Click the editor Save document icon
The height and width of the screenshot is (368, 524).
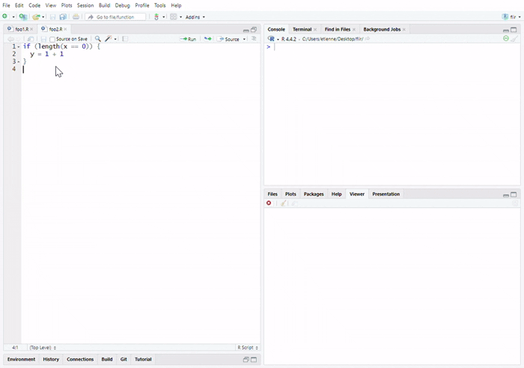point(43,39)
